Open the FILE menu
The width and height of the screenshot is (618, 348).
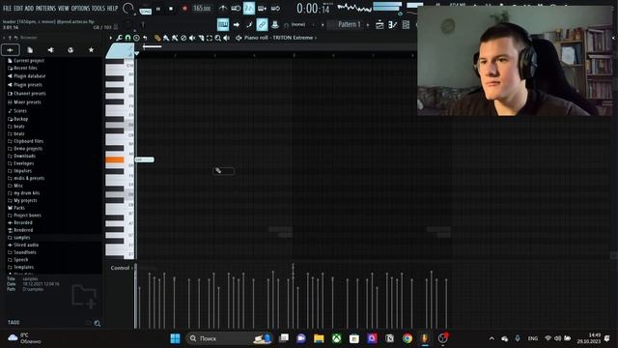[7, 8]
